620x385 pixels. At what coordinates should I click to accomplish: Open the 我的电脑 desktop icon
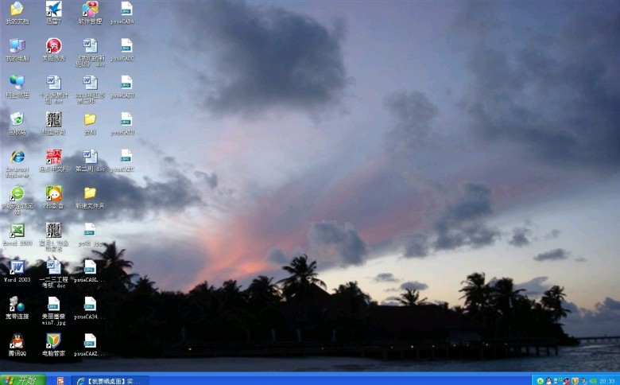coord(17,46)
